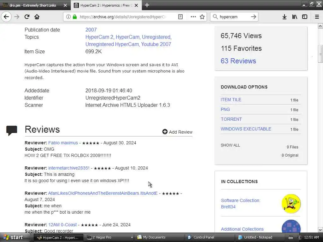Viewport: 323px width, 242px height.
Task: Download the PNG file option
Action: [225, 109]
